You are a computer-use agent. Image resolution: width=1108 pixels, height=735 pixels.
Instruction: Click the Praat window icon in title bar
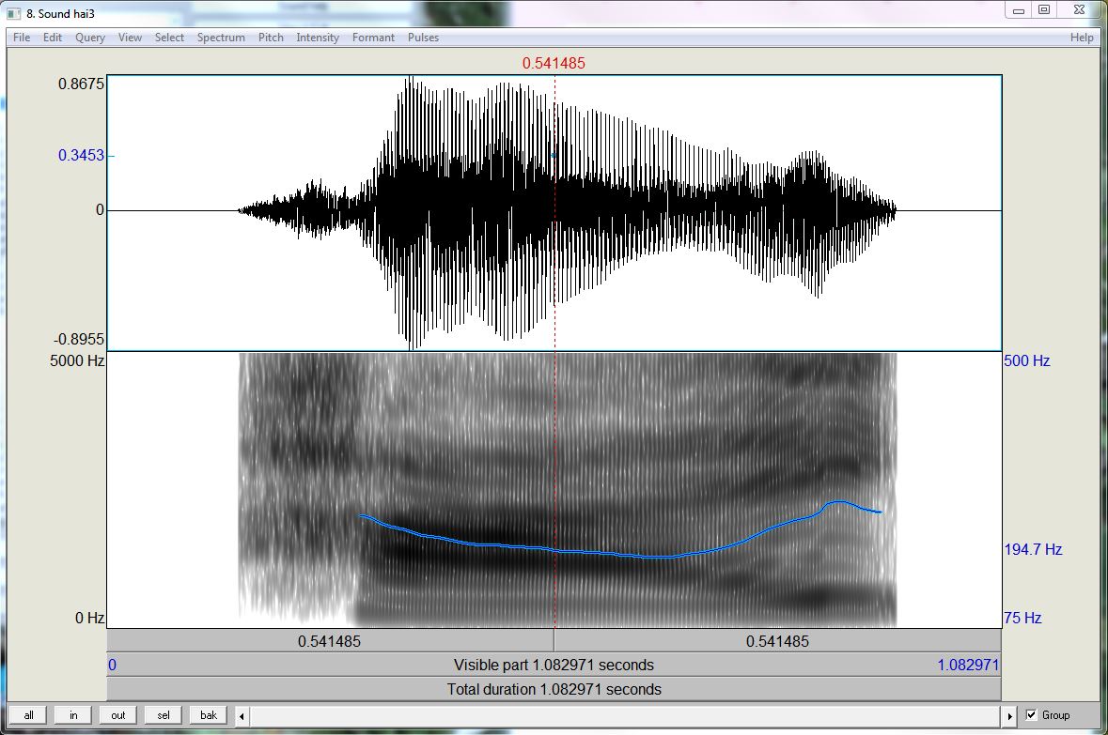[13, 13]
